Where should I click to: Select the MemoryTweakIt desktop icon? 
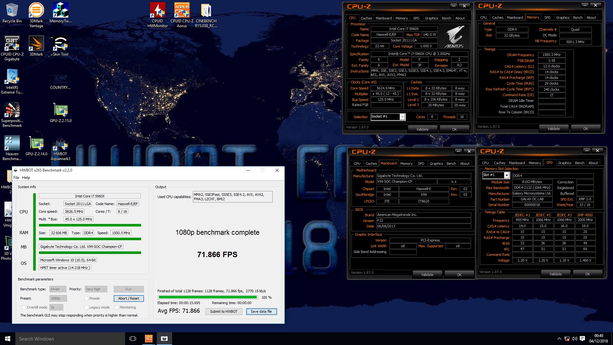(x=60, y=13)
